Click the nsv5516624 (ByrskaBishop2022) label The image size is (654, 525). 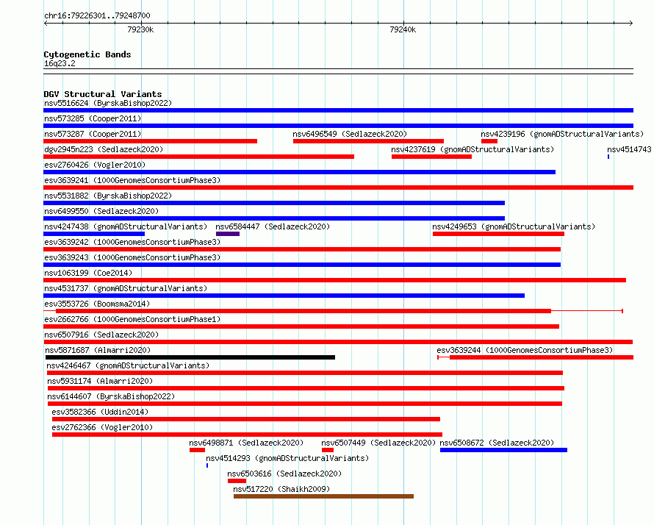pyautogui.click(x=108, y=103)
